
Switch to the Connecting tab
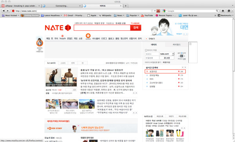(62, 6)
